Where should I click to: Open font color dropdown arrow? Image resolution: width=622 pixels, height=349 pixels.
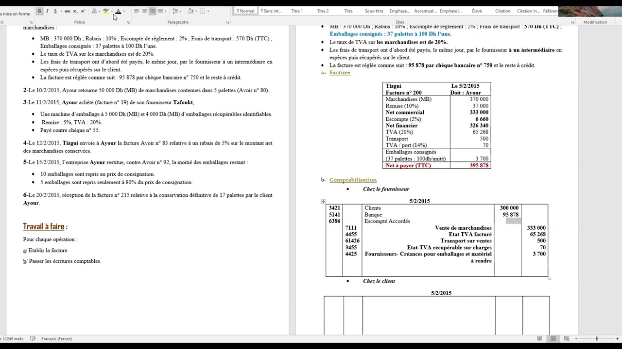pos(124,11)
